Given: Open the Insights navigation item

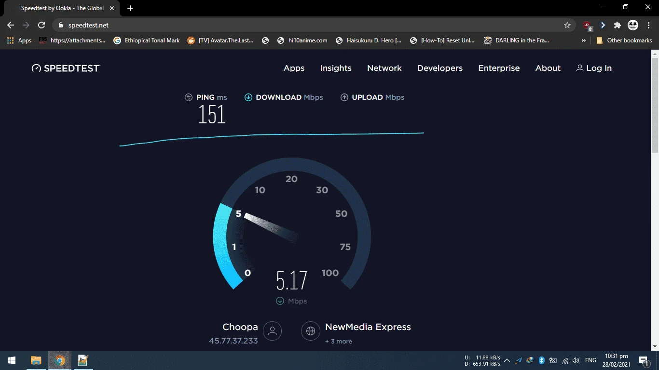Looking at the screenshot, I should (336, 68).
